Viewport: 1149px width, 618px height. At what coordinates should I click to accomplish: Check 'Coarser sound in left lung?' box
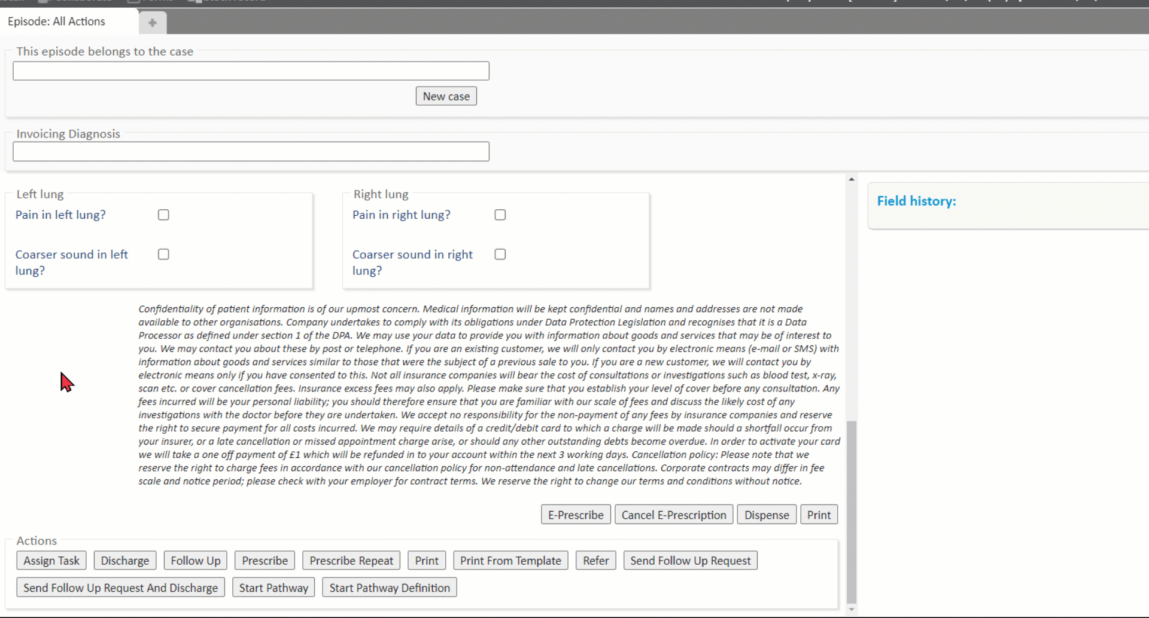click(163, 254)
